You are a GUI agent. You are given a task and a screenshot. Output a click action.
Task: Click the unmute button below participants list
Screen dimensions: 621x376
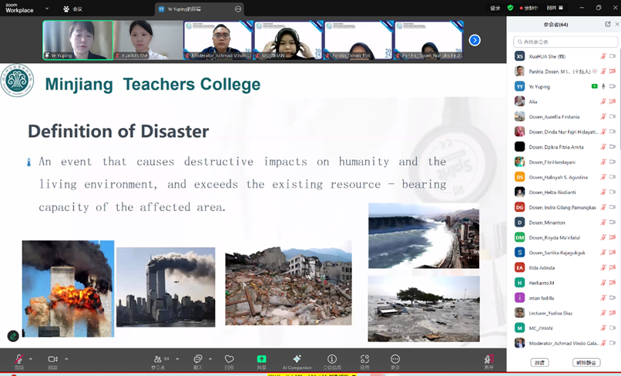(586, 362)
